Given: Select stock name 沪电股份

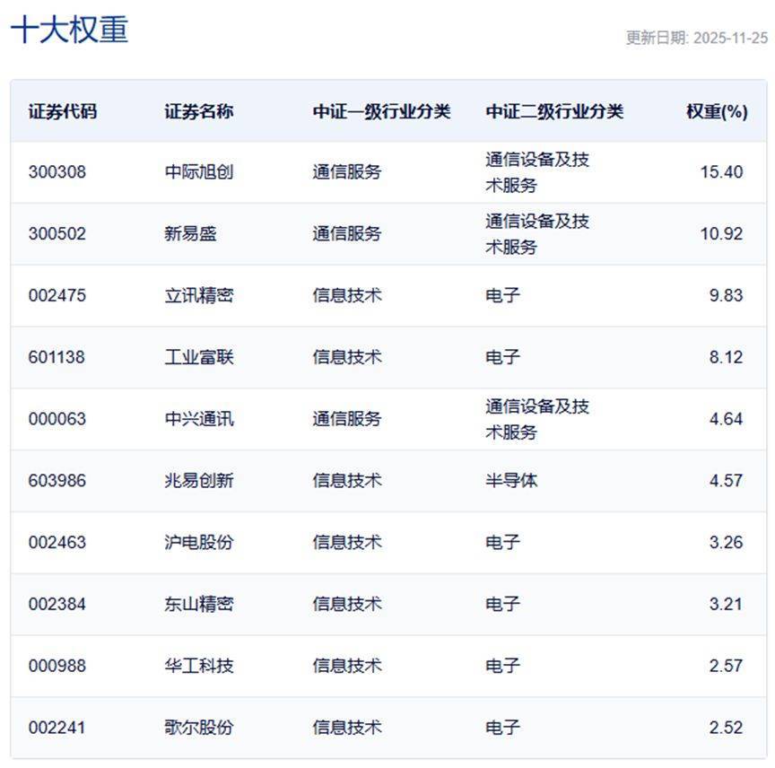Looking at the screenshot, I should [x=199, y=543].
